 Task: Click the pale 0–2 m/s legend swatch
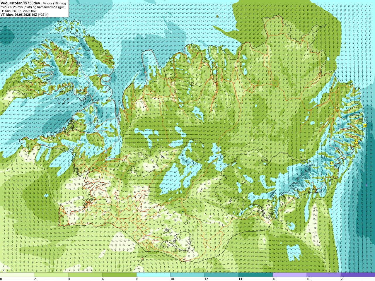click(x=17, y=275)
